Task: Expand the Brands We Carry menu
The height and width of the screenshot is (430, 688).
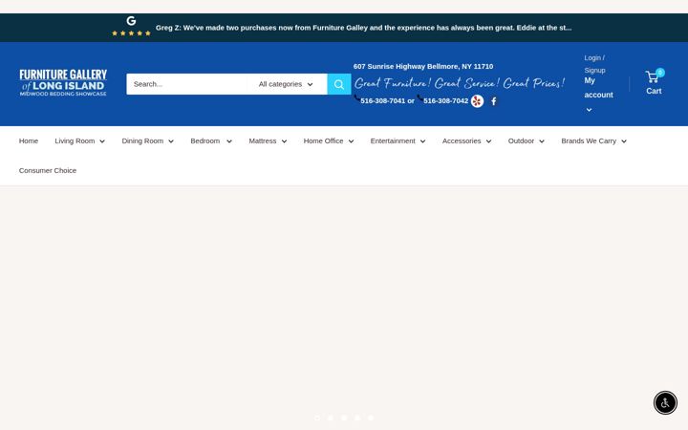Action: [594, 140]
